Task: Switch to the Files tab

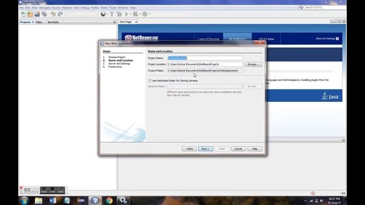Action: click(x=39, y=22)
